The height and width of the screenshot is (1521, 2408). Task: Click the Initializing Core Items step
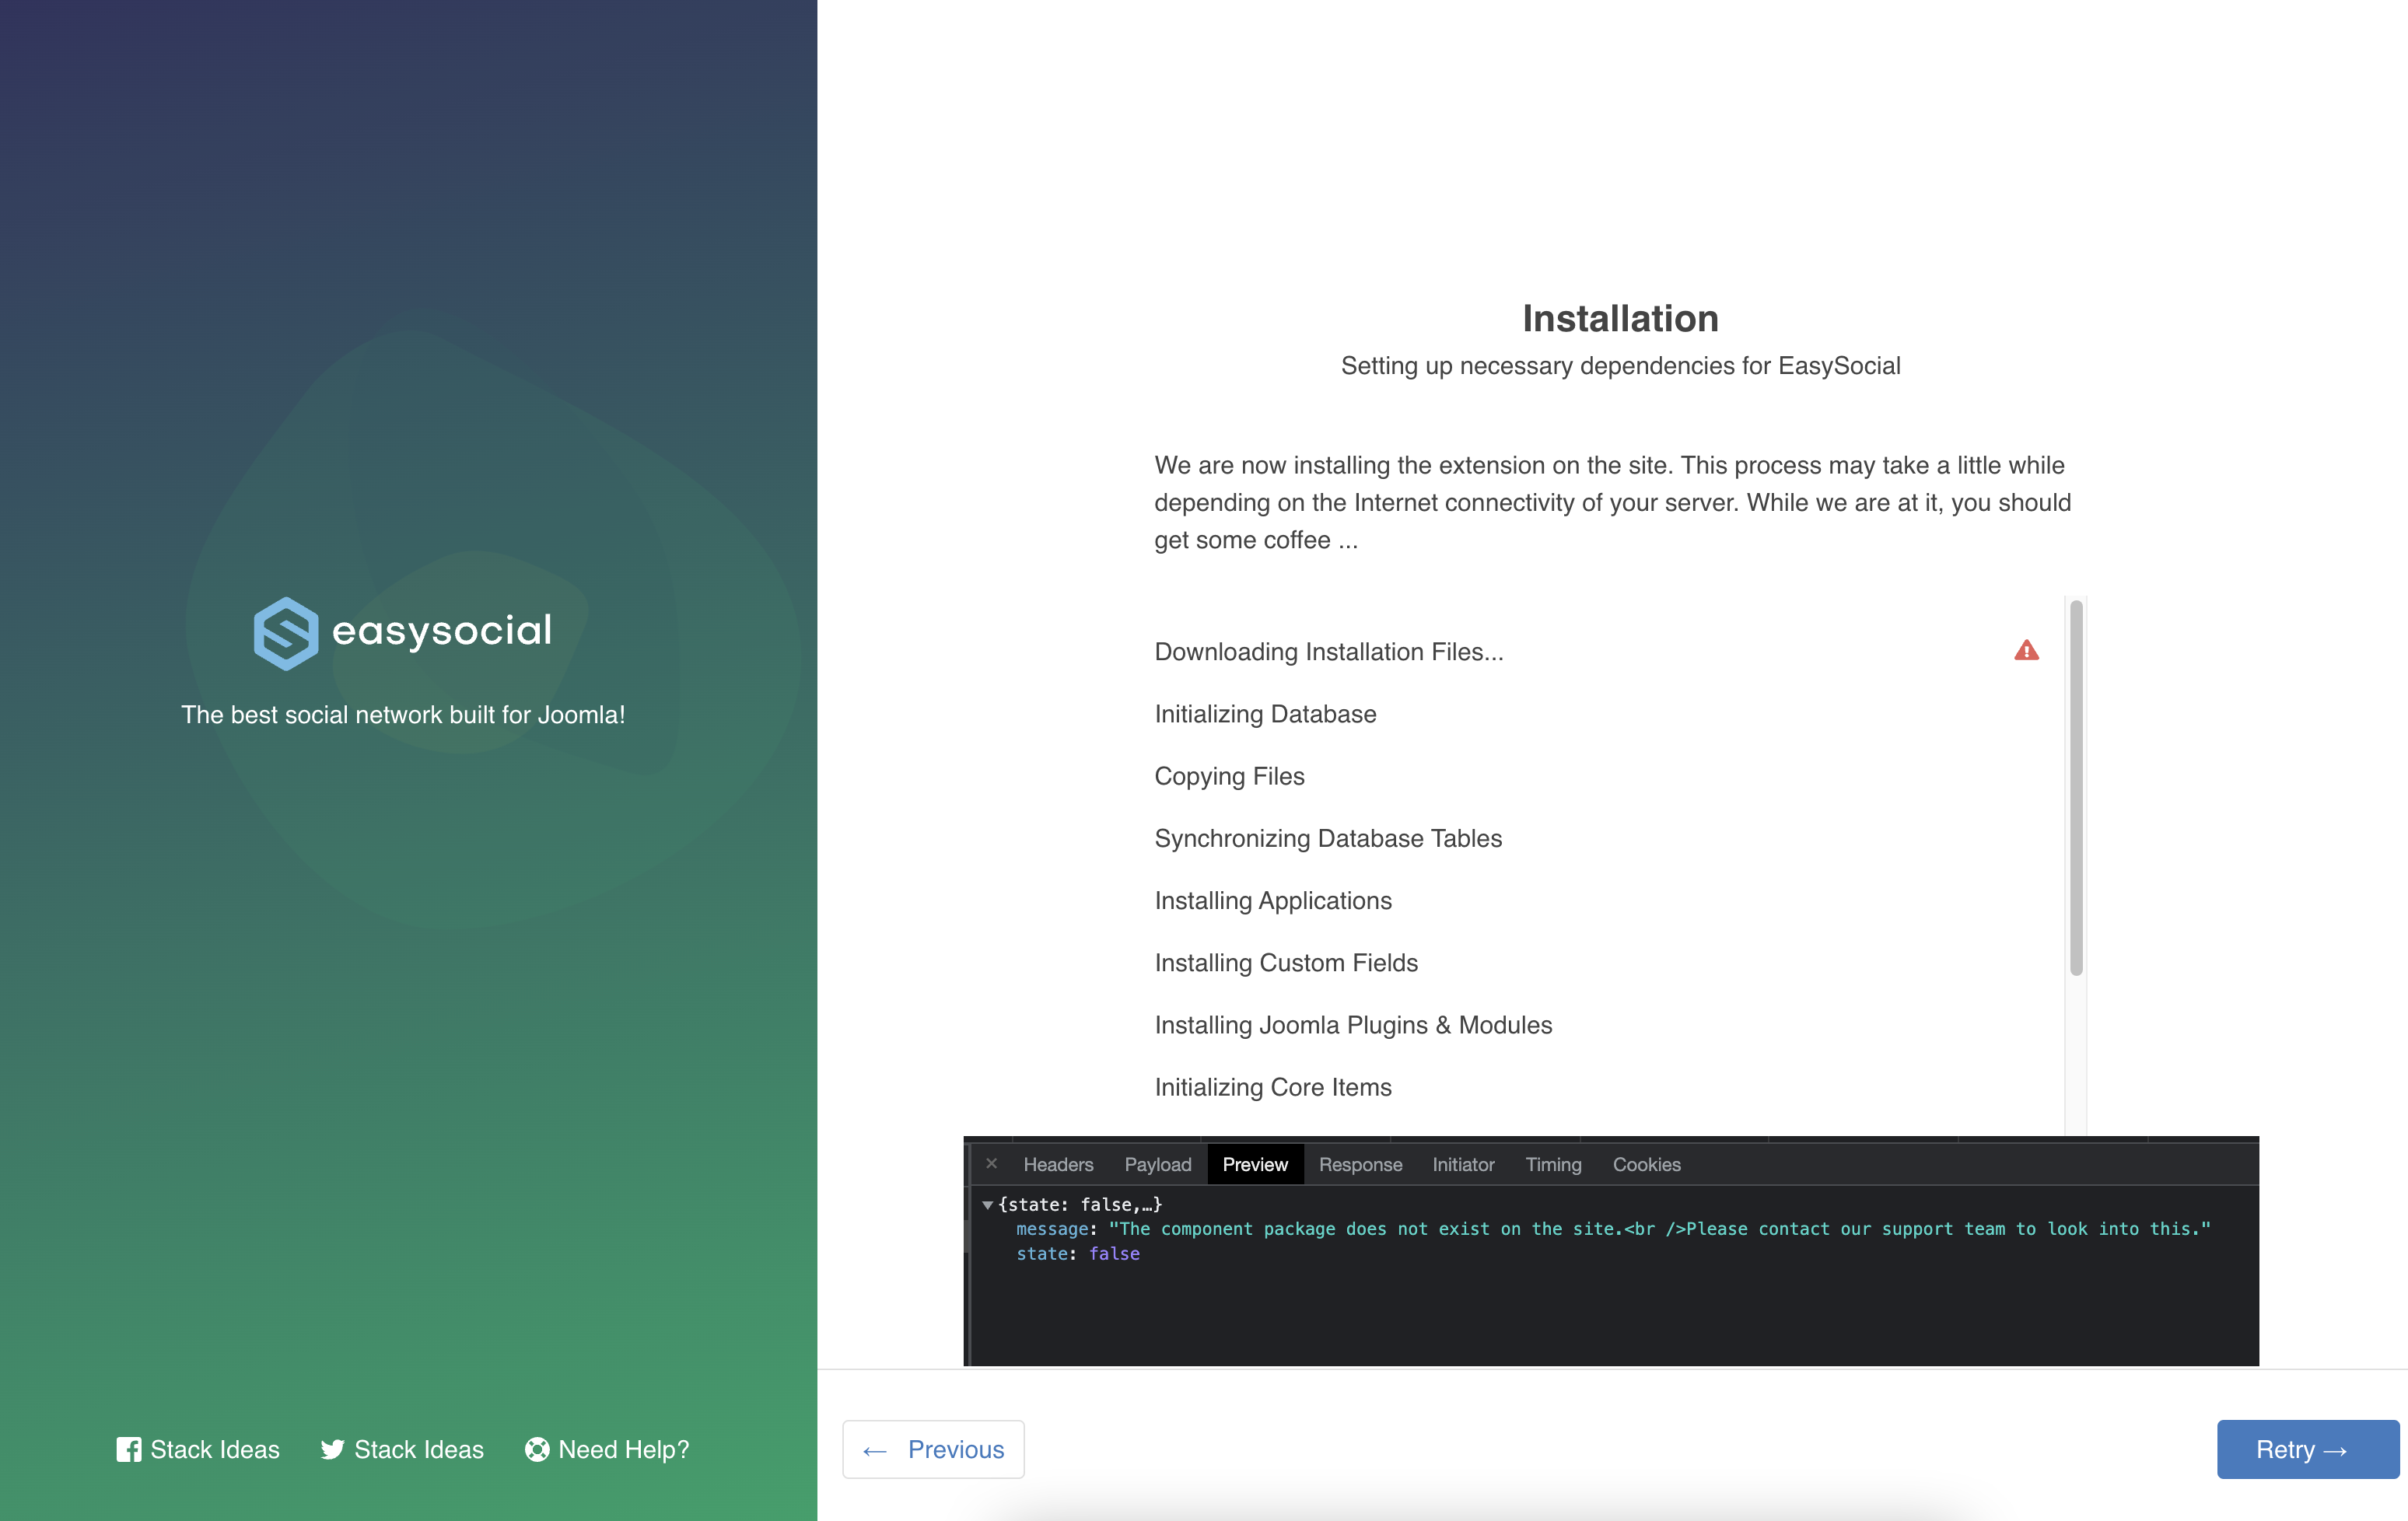point(1273,1087)
